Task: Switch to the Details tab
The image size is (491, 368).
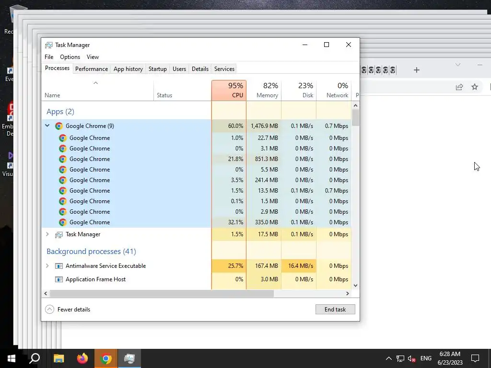Action: [x=200, y=69]
